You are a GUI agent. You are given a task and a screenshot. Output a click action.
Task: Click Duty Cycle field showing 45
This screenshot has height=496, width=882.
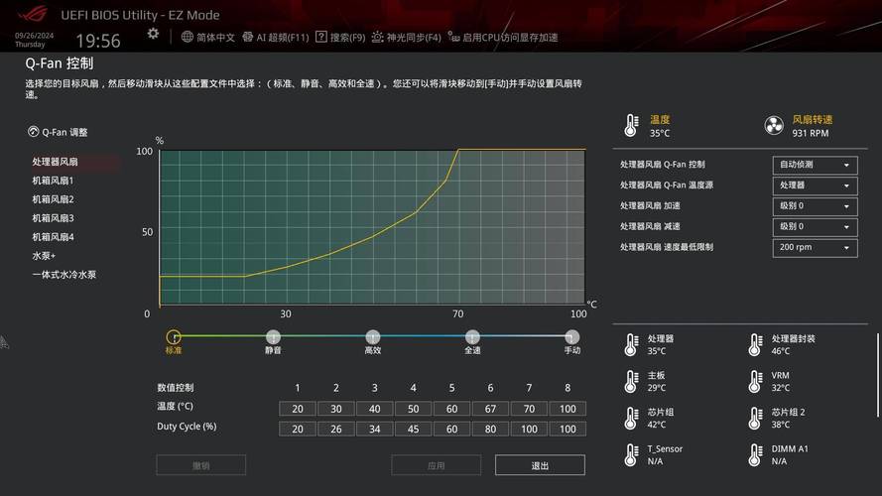tap(414, 430)
